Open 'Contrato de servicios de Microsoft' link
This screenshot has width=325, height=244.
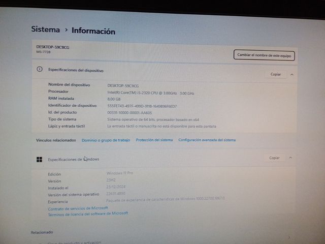pyautogui.click(x=78, y=208)
